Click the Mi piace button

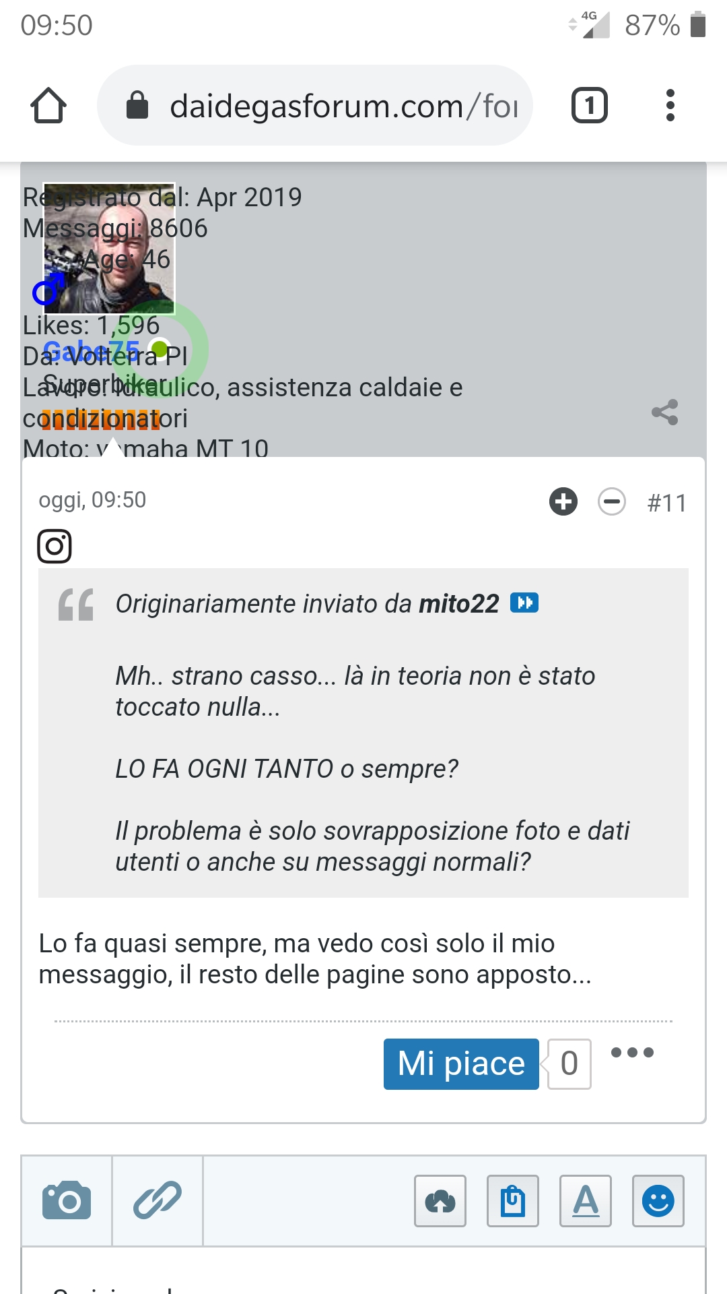pos(461,1064)
